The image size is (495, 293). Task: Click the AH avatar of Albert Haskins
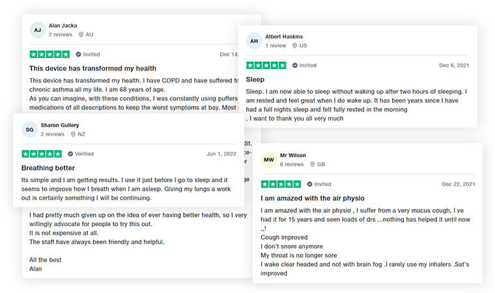(x=255, y=41)
